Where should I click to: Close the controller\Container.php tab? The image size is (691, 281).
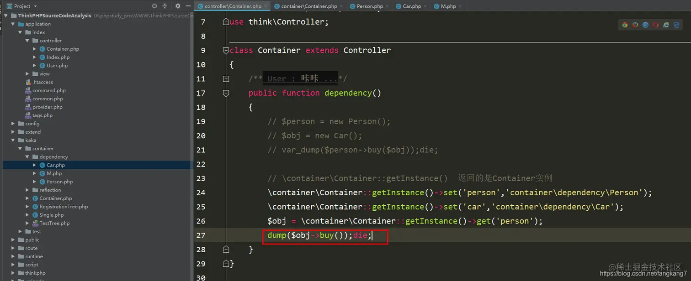click(266, 6)
